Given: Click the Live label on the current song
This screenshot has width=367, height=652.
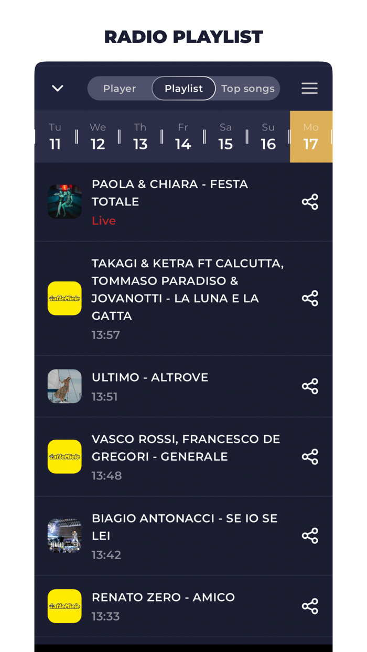Looking at the screenshot, I should pyautogui.click(x=104, y=220).
